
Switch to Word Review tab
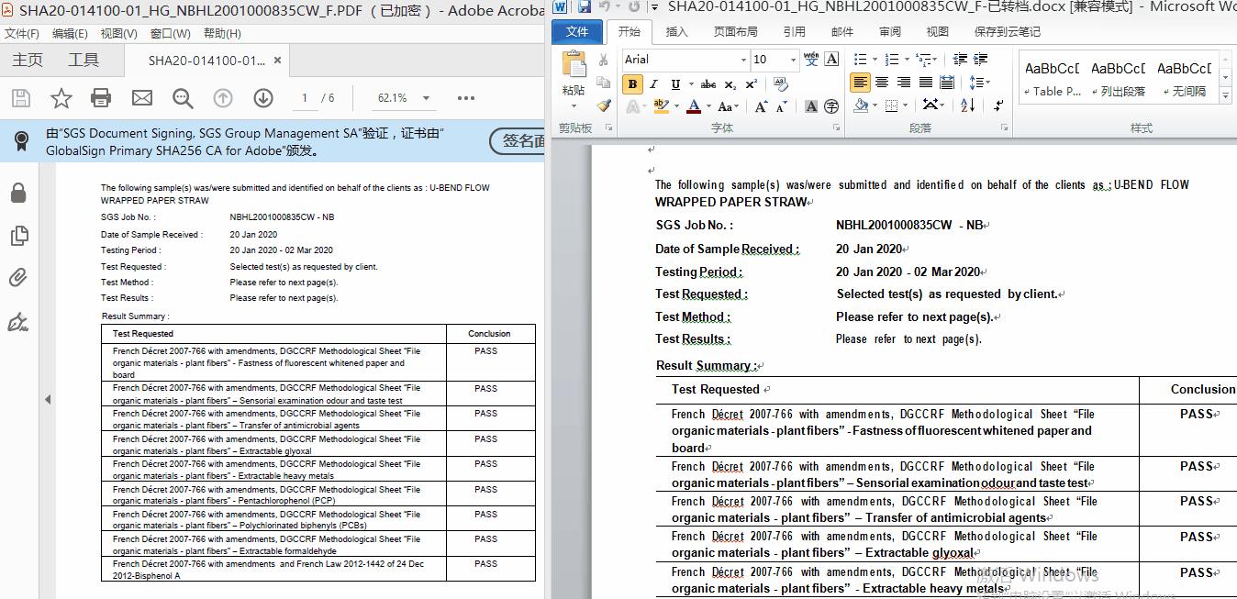[x=890, y=31]
